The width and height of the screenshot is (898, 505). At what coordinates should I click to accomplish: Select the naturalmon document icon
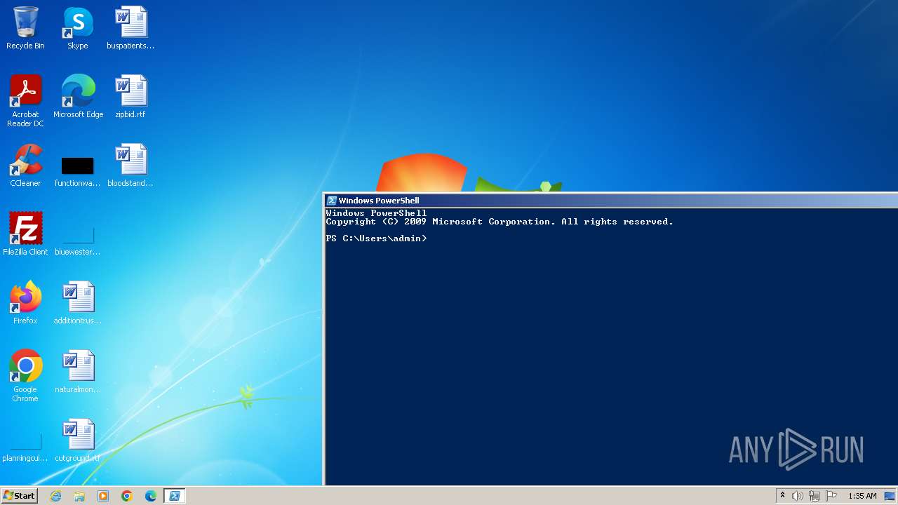click(x=78, y=372)
